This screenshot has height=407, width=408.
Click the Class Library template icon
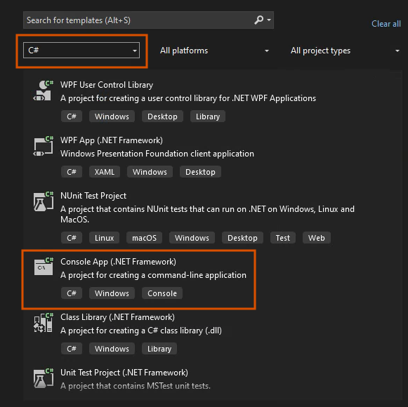pos(44,323)
